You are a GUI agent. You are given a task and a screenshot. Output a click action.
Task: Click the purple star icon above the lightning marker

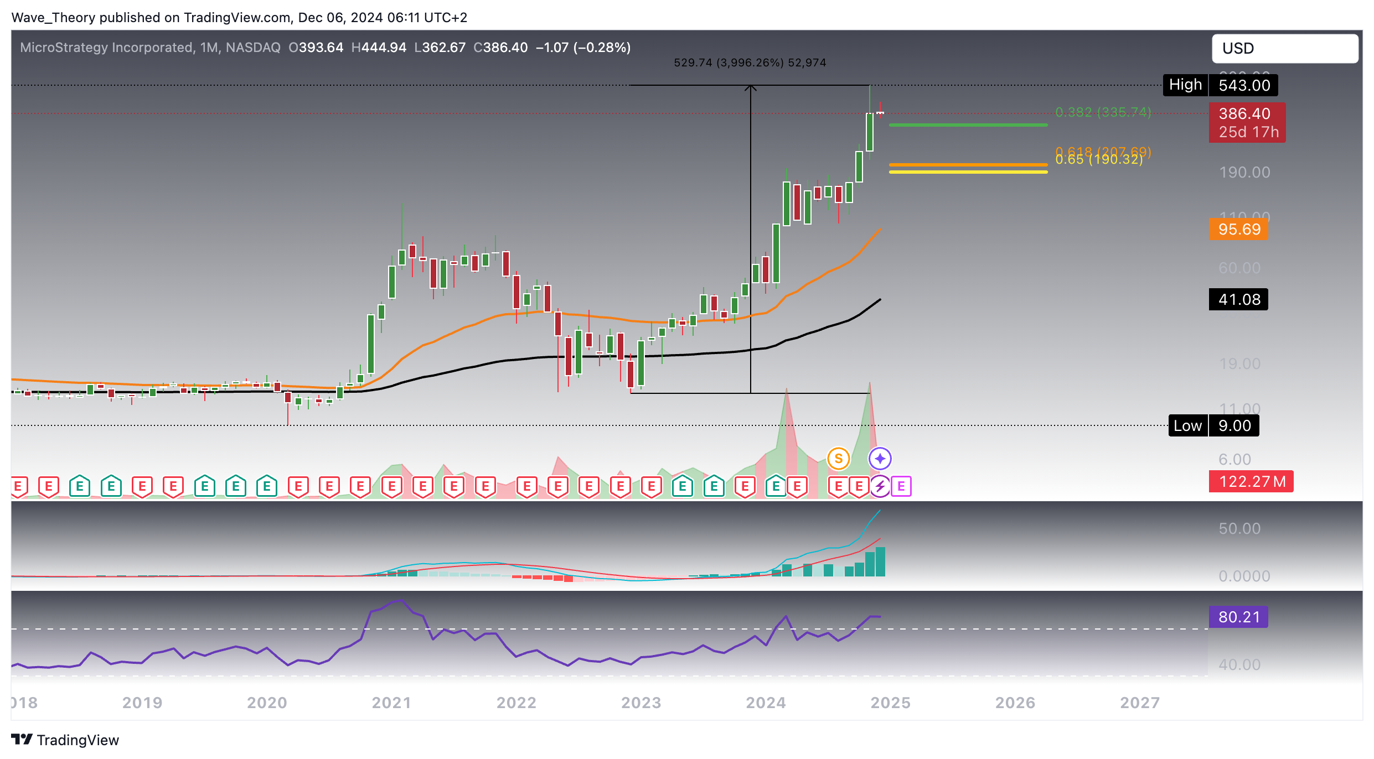tap(880, 459)
